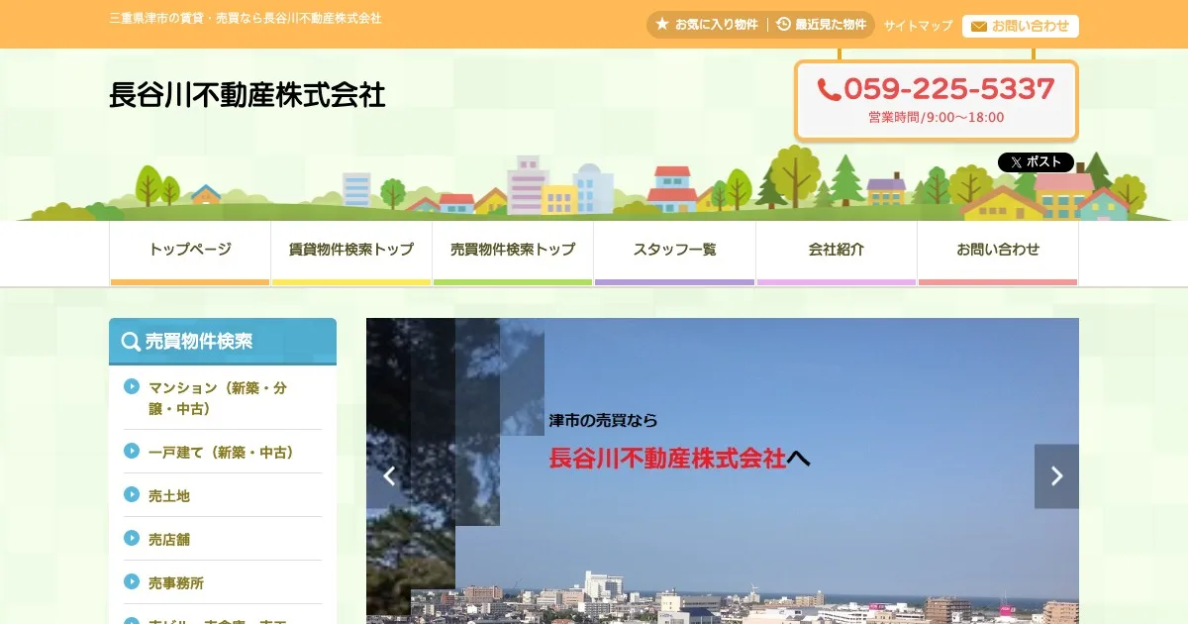Open the お気に入り物件 favorites link

707,26
